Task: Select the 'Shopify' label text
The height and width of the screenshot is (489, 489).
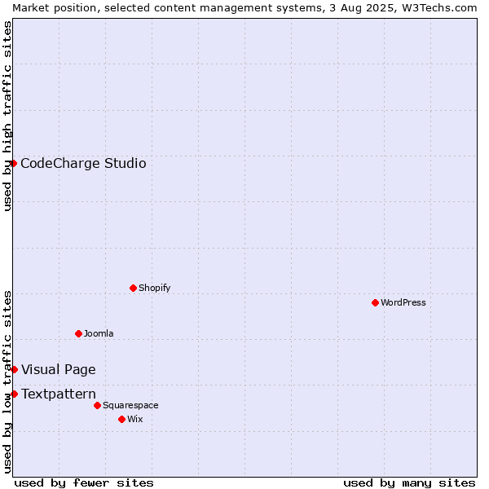Action: pos(154,288)
